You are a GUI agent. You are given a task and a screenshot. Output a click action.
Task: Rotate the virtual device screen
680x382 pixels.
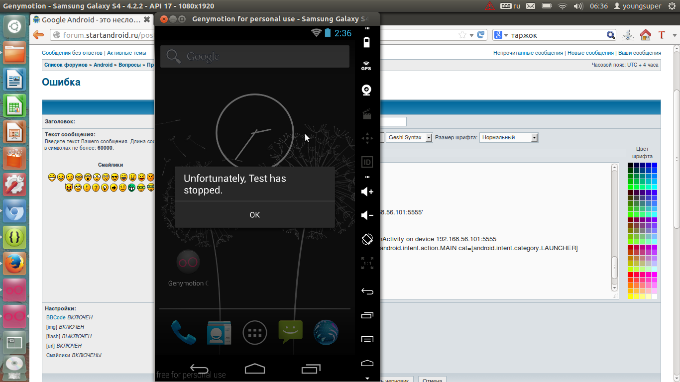coord(367,239)
